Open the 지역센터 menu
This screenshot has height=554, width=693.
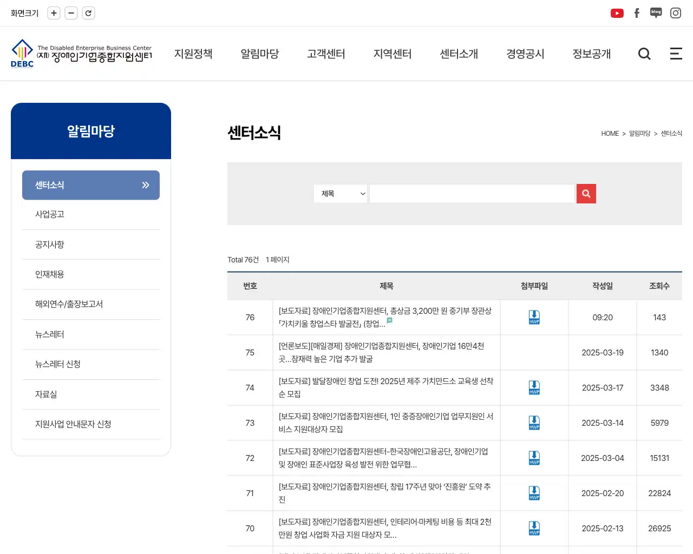tap(393, 54)
